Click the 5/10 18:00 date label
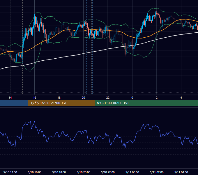Viewport: 198px width, 175px height. 59,172
